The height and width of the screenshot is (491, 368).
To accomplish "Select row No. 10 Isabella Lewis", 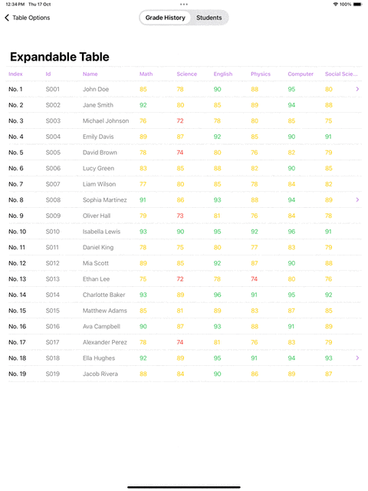I will pyautogui.click(x=184, y=232).
